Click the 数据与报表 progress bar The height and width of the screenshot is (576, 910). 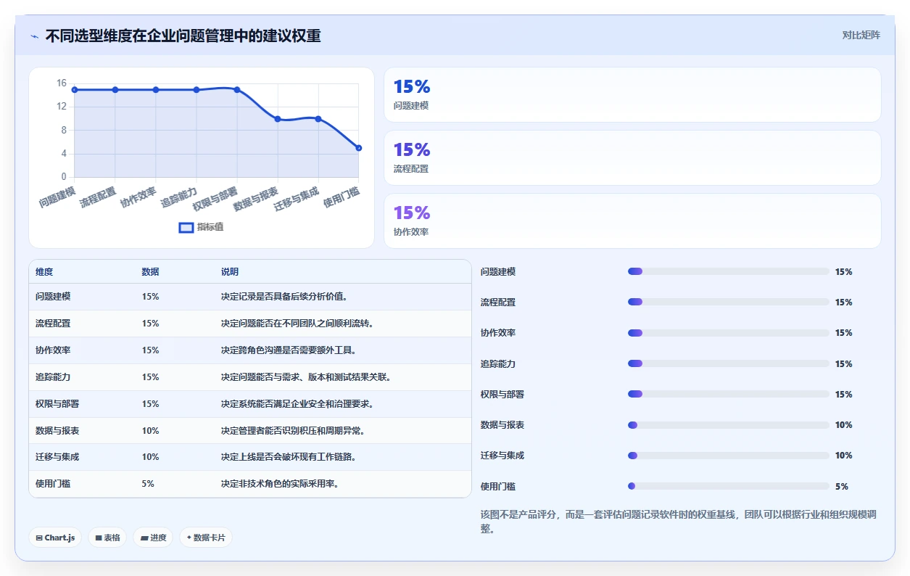pyautogui.click(x=728, y=425)
